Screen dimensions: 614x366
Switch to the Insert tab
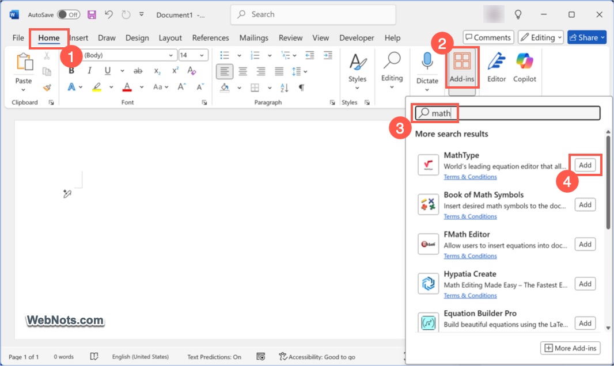[79, 38]
